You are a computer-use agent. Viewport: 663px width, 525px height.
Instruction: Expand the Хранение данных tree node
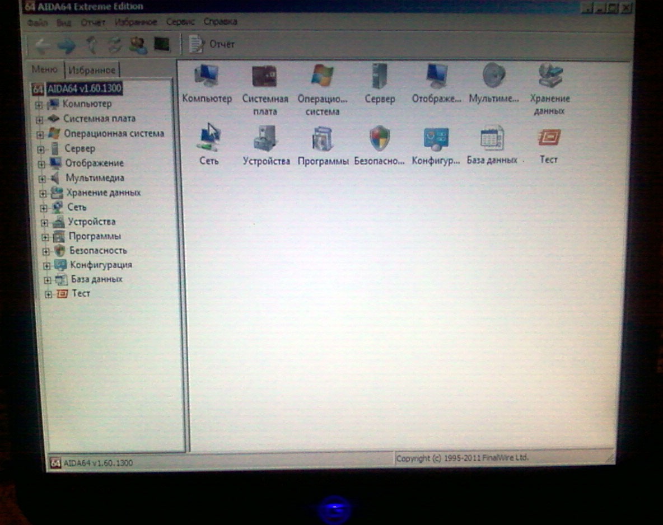tap(43, 194)
